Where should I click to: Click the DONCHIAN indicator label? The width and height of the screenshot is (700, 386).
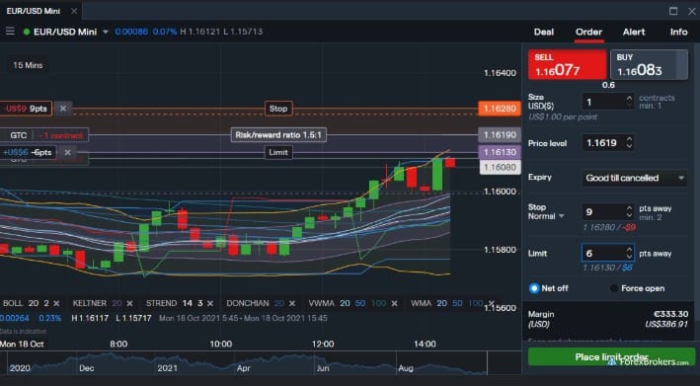(248, 303)
